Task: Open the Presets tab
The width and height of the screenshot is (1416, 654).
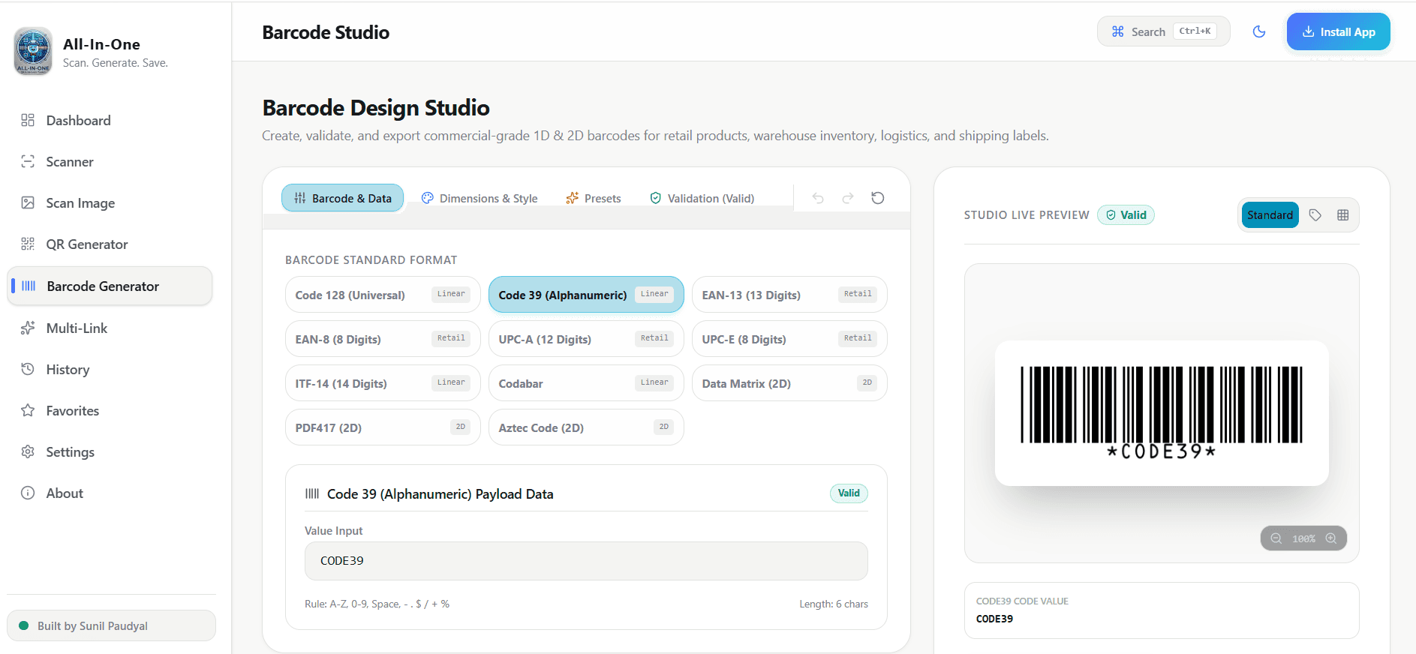Action: click(594, 198)
